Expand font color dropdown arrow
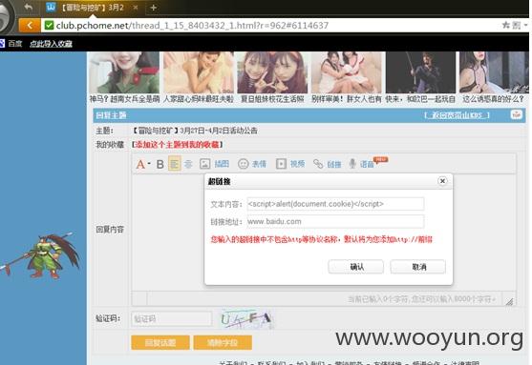Viewport: 532px width, 365px height. tap(149, 164)
